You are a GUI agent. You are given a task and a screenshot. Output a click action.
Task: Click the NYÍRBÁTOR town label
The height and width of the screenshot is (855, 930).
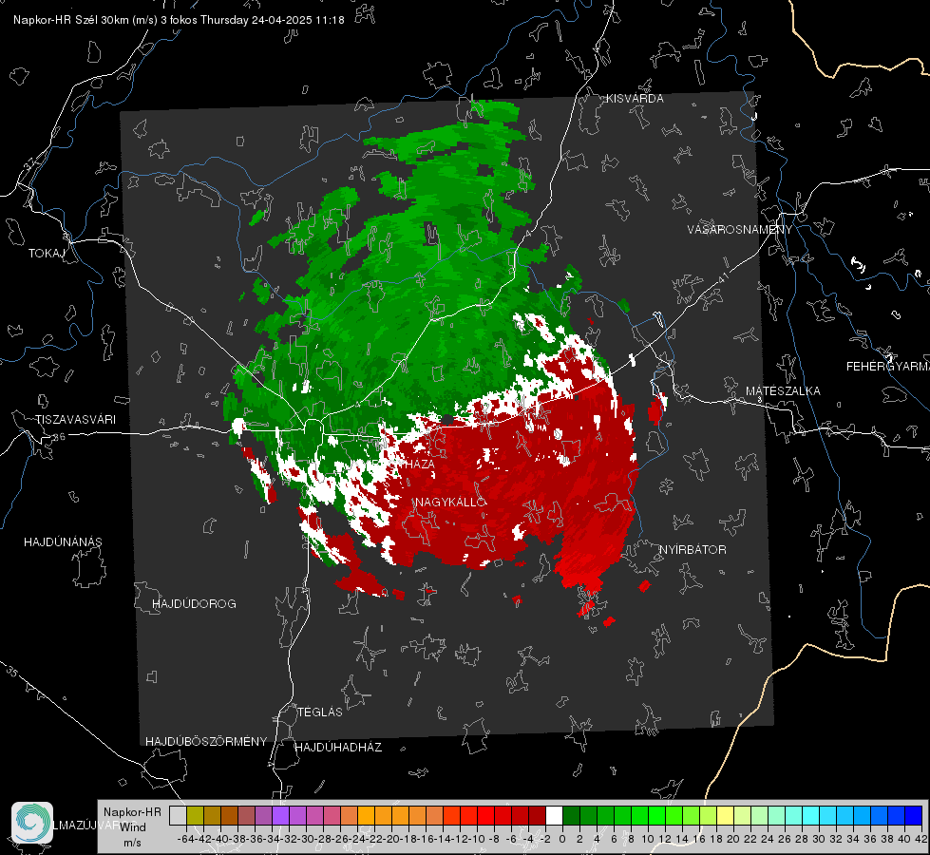click(x=693, y=550)
